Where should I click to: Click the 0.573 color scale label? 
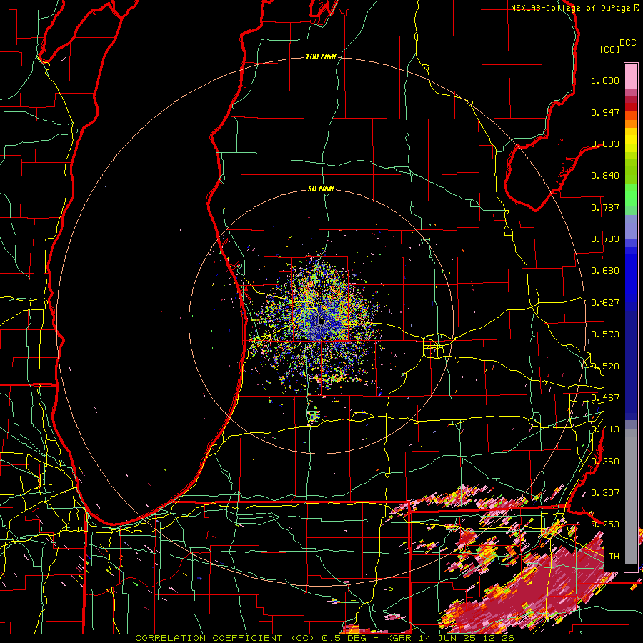tap(605, 334)
